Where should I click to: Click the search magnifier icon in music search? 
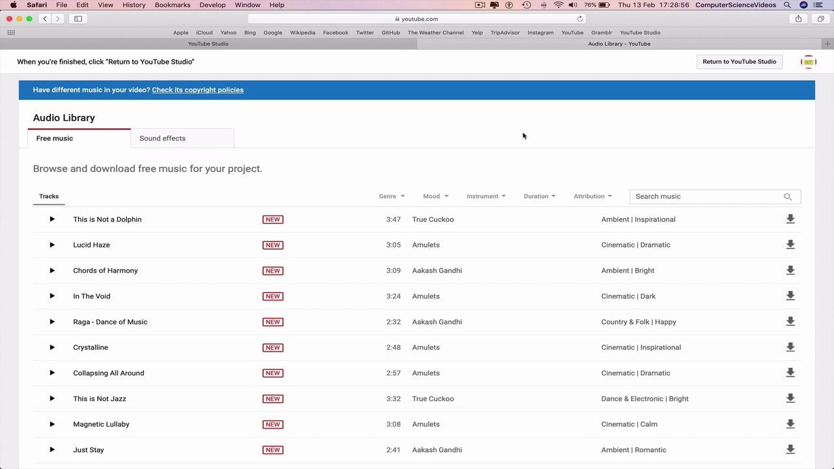click(x=788, y=197)
